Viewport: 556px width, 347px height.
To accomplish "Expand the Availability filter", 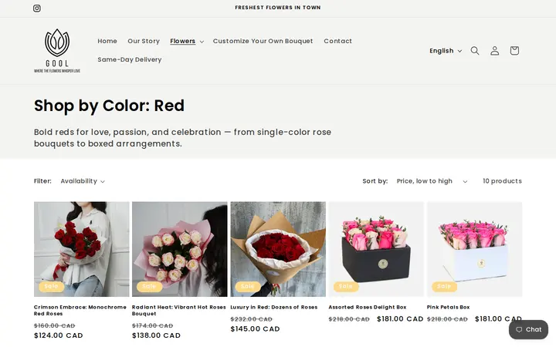I will (x=83, y=181).
